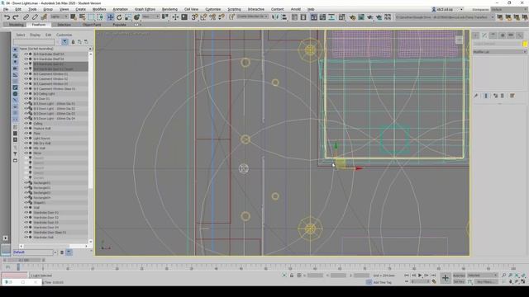The width and height of the screenshot is (529, 297).
Task: Click the Redo arrow icon
Action: (x=16, y=16)
